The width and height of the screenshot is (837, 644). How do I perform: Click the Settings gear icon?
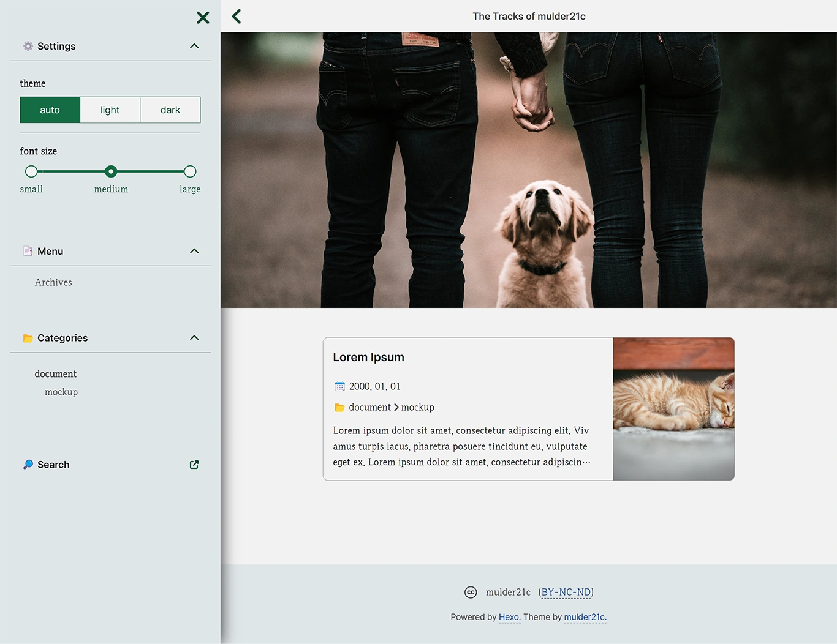28,46
